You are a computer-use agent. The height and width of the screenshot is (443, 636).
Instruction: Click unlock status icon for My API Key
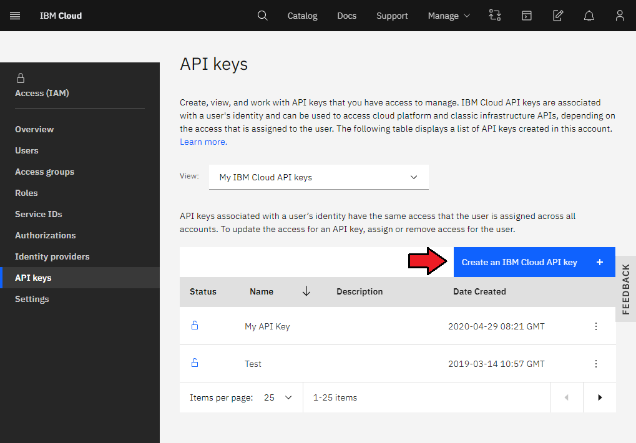(x=195, y=325)
